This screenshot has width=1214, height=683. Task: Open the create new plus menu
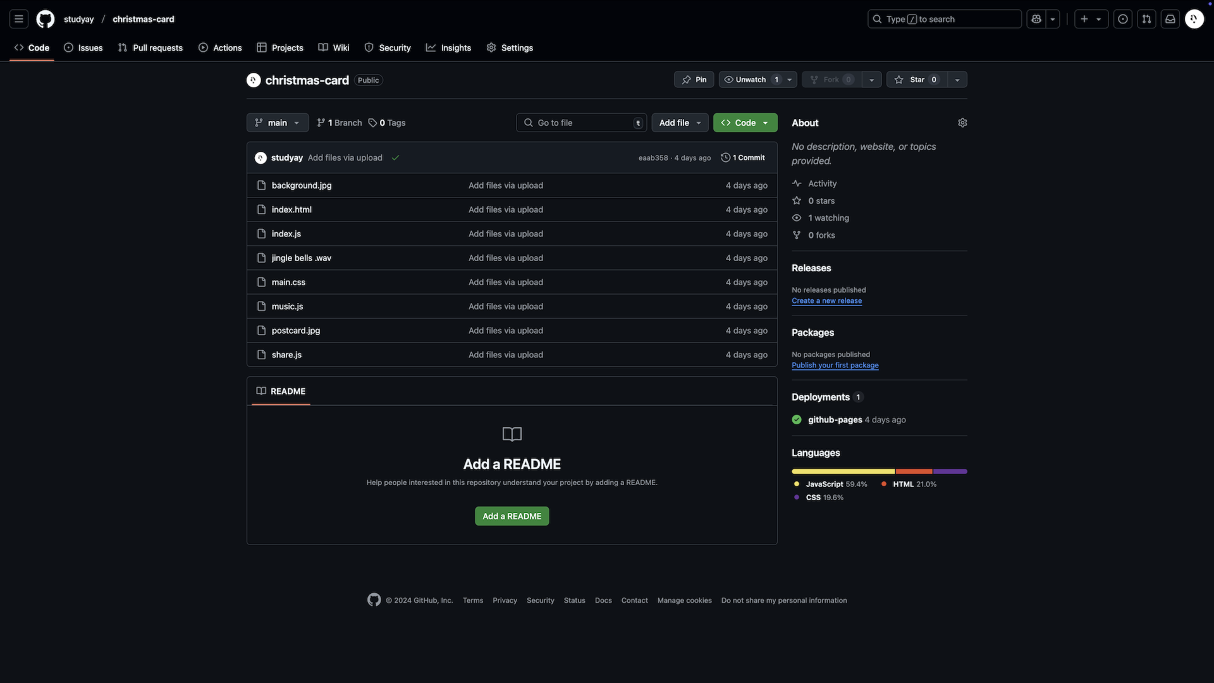(1091, 19)
